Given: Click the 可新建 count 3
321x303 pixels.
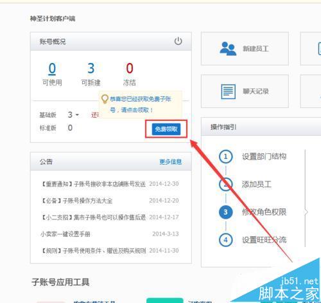Looking at the screenshot, I should pos(91,69).
